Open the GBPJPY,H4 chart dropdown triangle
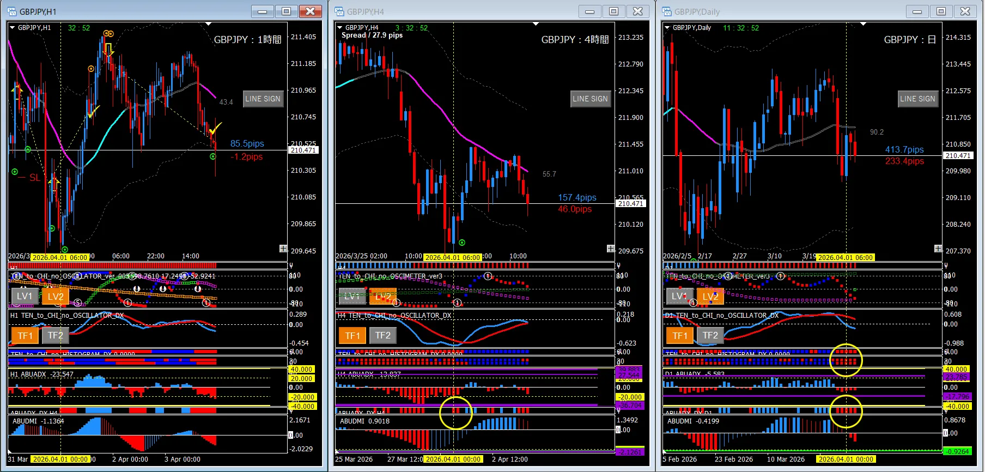 340,28
